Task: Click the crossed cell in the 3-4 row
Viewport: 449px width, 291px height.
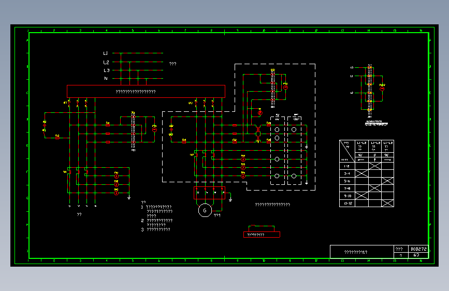Action: tap(361, 173)
